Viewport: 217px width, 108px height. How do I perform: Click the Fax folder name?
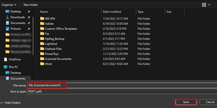click(47, 34)
